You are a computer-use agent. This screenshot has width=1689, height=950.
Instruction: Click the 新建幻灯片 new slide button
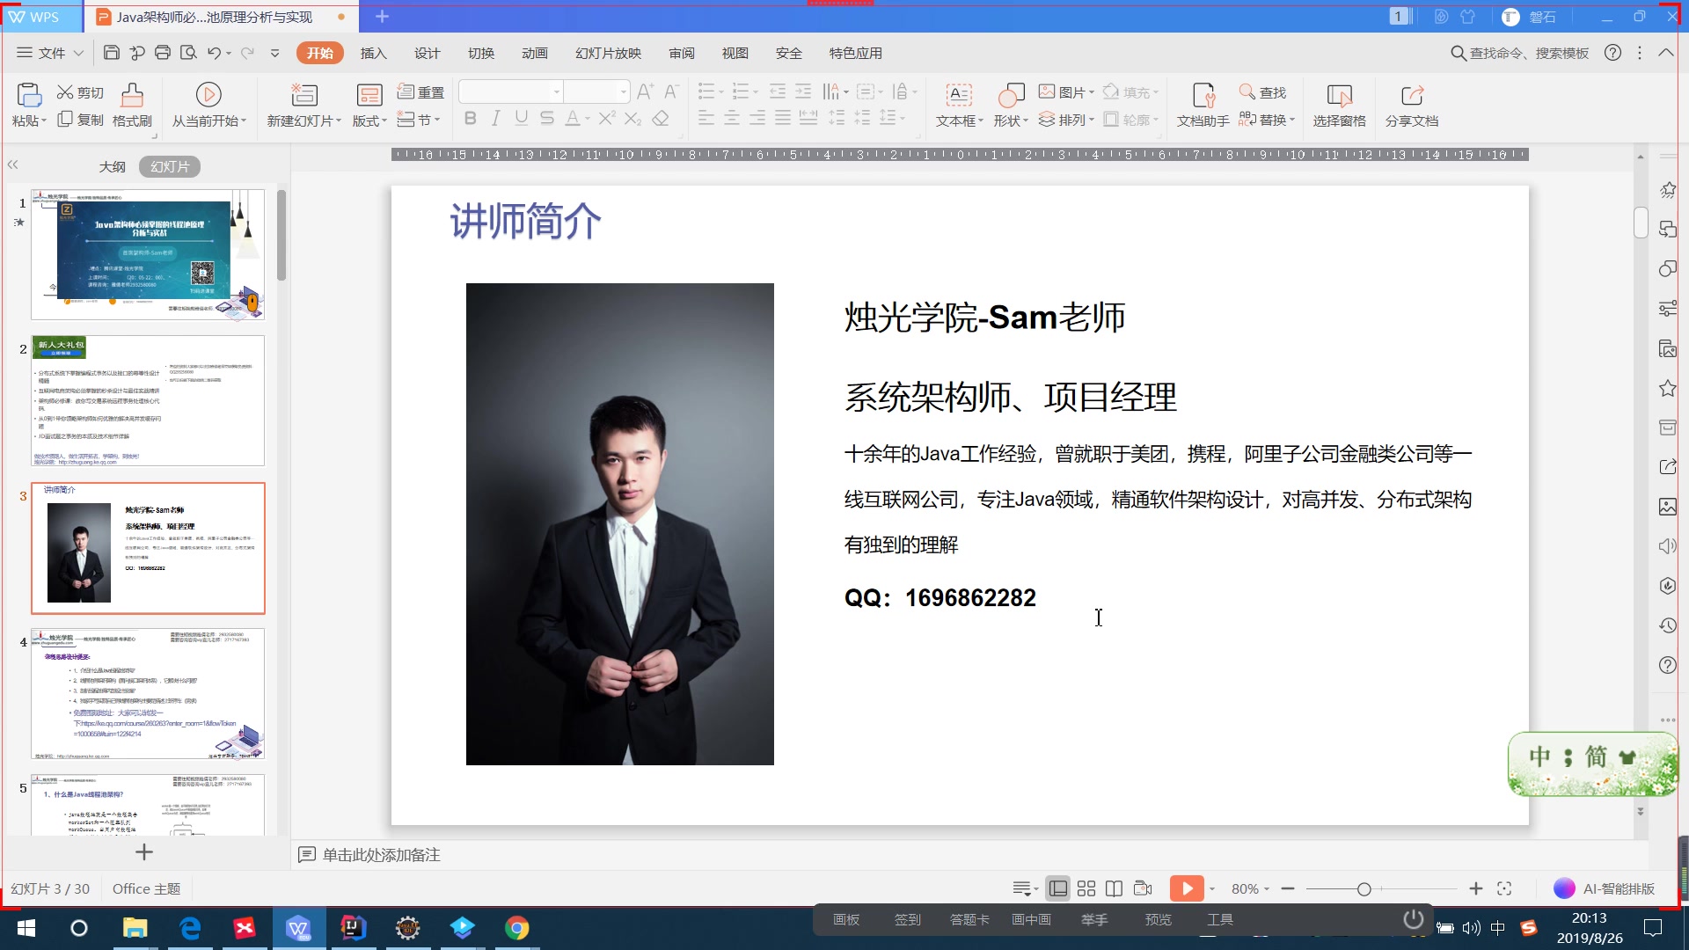[303, 104]
